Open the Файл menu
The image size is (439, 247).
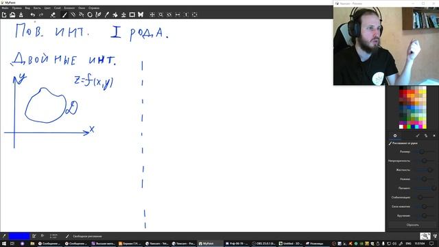[5, 8]
